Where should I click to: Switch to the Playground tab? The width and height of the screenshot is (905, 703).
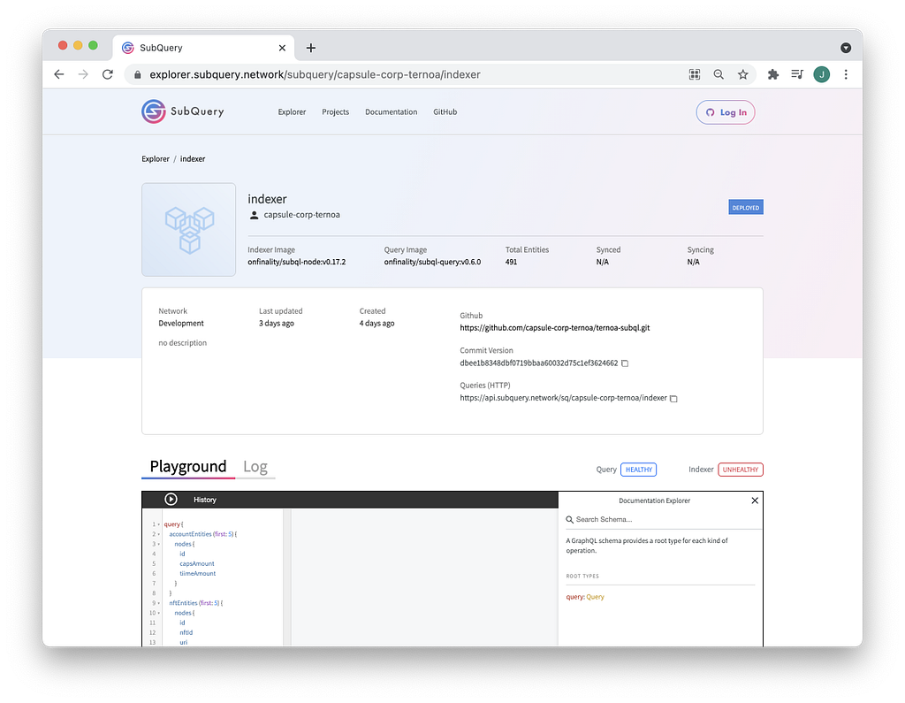tap(188, 466)
